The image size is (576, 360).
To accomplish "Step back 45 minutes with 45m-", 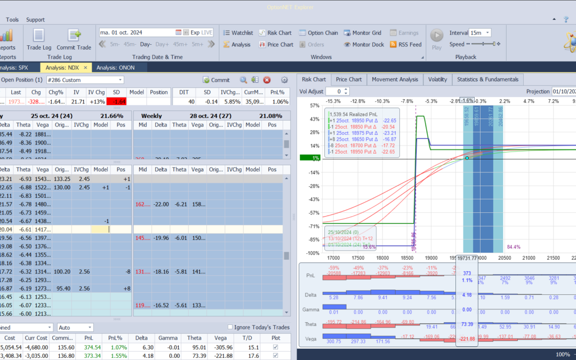I will click(x=129, y=44).
